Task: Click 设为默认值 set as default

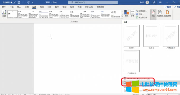Action: [141, 17]
